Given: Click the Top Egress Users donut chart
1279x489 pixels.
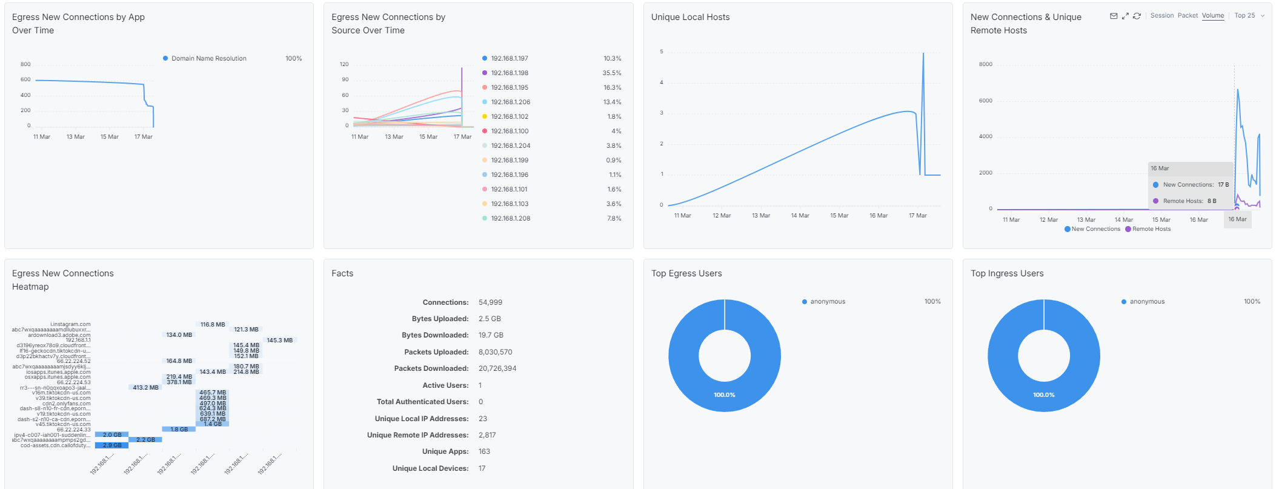Looking at the screenshot, I should tap(725, 356).
